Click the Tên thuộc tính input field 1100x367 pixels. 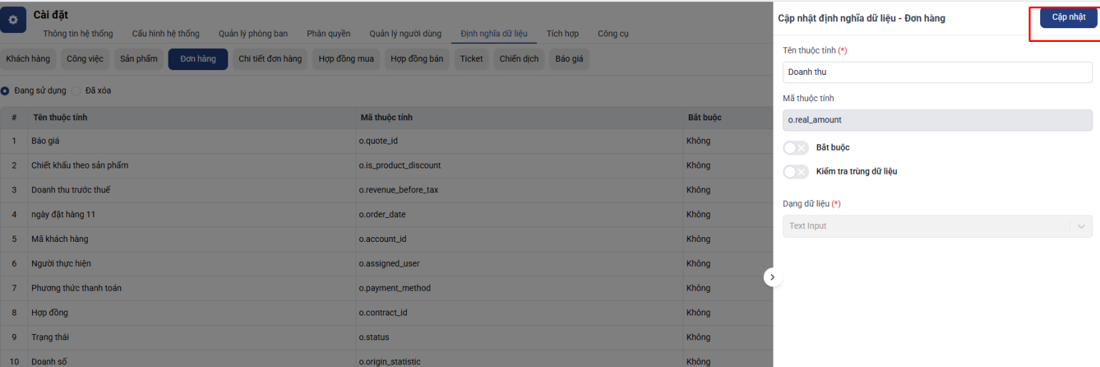pos(936,72)
